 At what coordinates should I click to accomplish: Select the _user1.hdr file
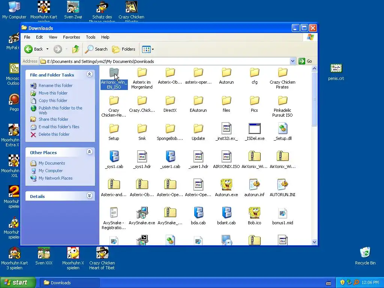pyautogui.click(x=198, y=160)
